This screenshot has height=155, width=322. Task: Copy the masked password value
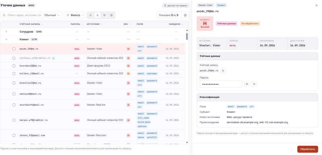coord(254,84)
